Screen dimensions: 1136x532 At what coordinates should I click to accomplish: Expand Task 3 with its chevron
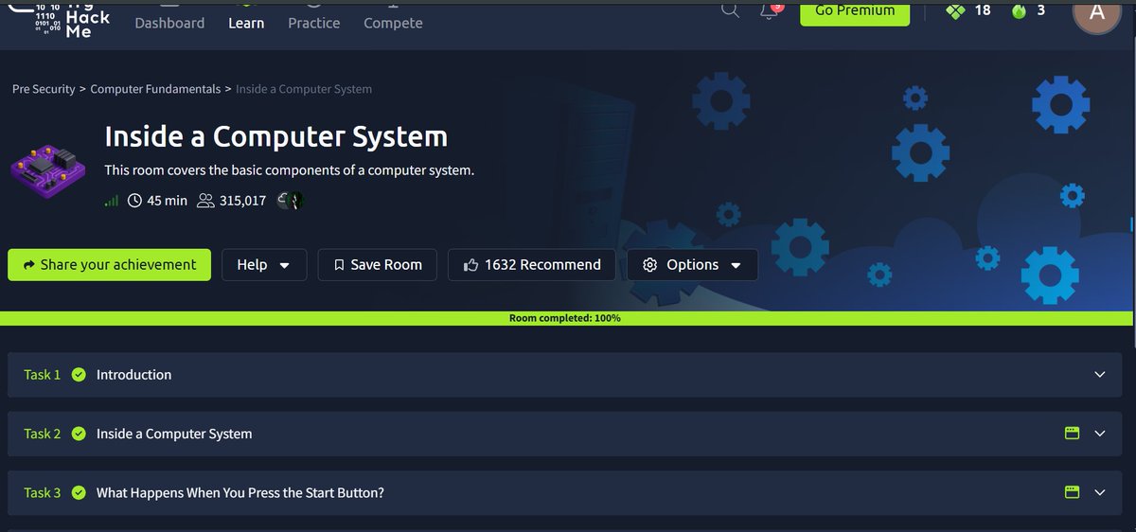[x=1099, y=492]
